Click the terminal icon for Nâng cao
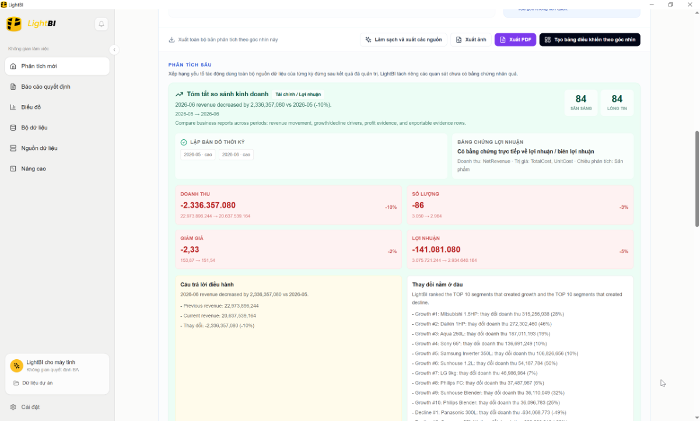 [13, 169]
